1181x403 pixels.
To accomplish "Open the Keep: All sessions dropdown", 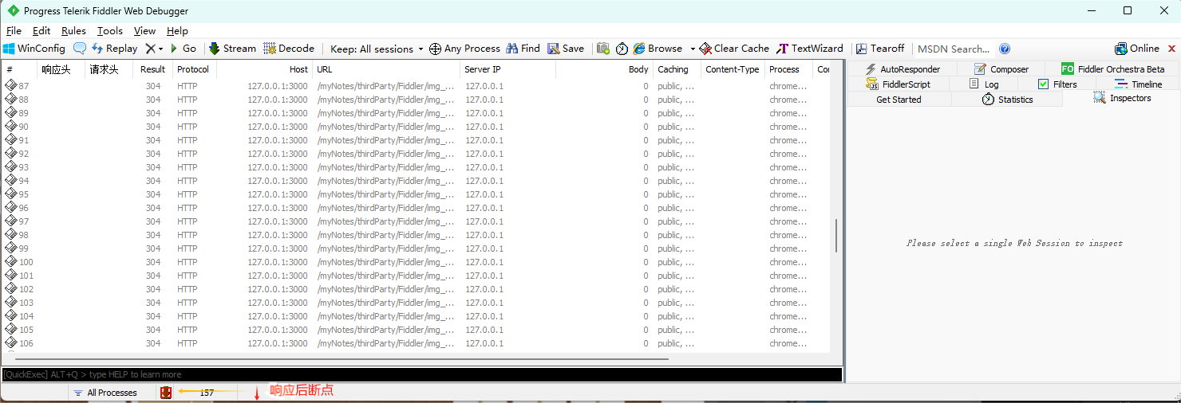I will click(377, 49).
